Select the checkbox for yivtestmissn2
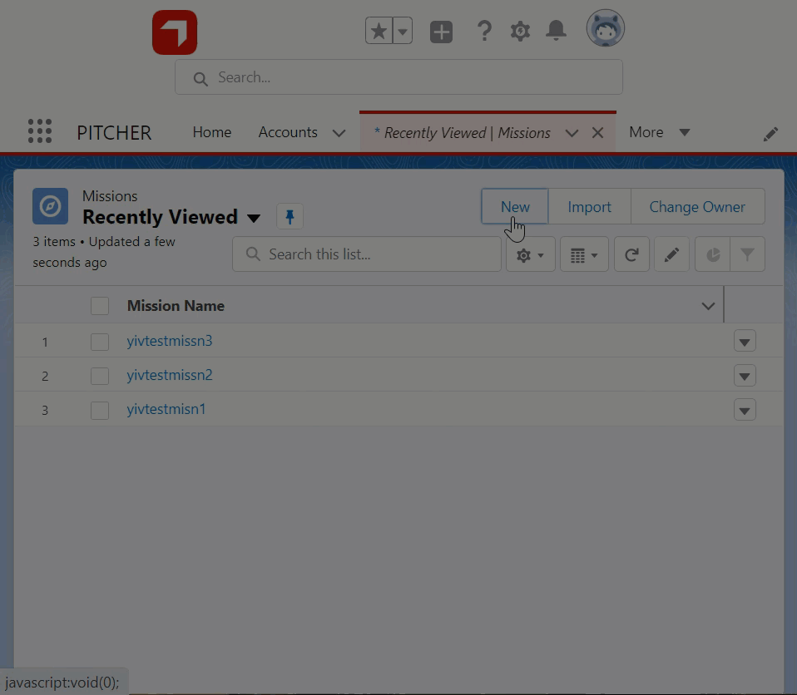This screenshot has height=695, width=797. (x=100, y=376)
